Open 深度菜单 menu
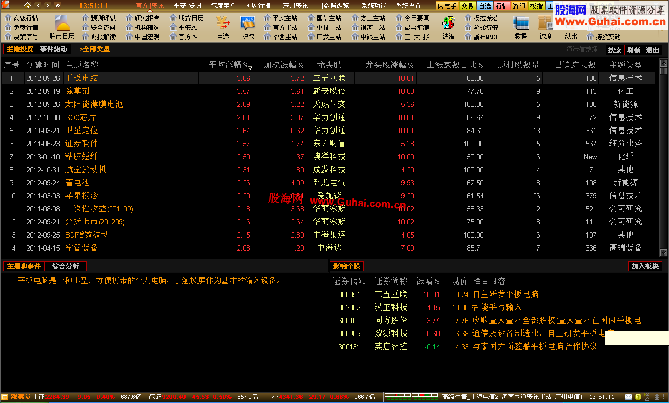The image size is (669, 403). click(223, 6)
